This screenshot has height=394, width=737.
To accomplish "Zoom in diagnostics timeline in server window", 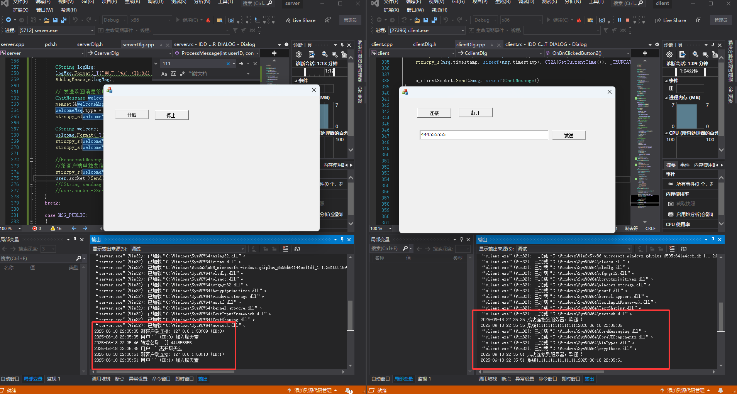I will 325,54.
